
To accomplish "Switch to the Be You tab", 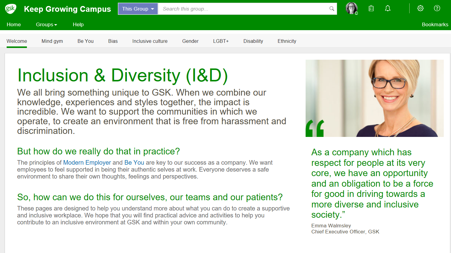I will click(x=86, y=41).
